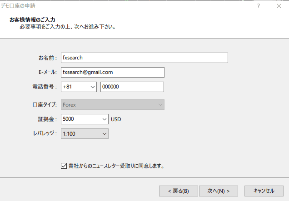Image resolution: width=289 pixels, height=201 pixels.
Task: Click the 口座タイプ label
Action: pos(45,104)
